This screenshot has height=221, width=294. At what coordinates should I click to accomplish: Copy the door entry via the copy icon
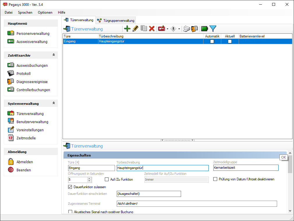pyautogui.click(x=144, y=28)
